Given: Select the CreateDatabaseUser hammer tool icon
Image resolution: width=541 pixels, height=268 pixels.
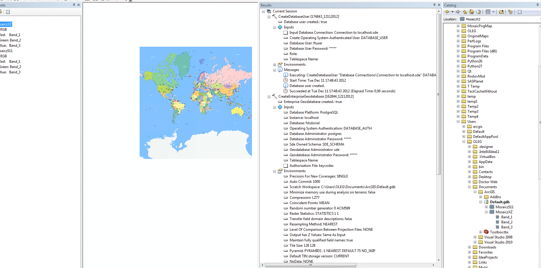Looking at the screenshot, I should click(x=275, y=17).
